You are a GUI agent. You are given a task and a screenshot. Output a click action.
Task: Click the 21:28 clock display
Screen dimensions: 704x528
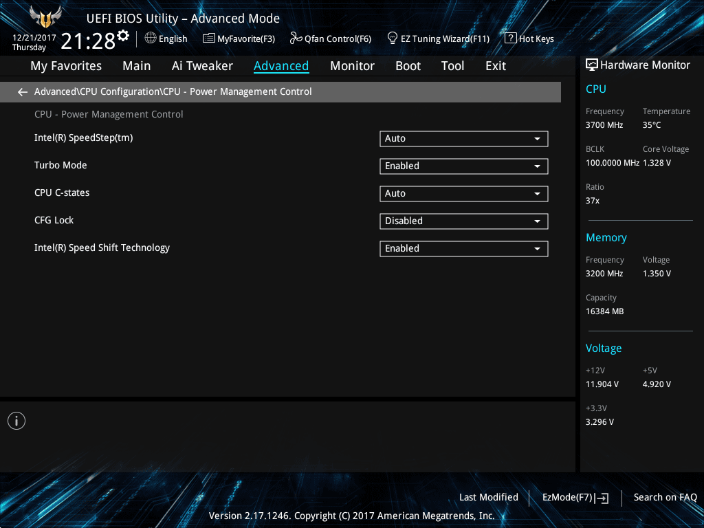coord(88,41)
